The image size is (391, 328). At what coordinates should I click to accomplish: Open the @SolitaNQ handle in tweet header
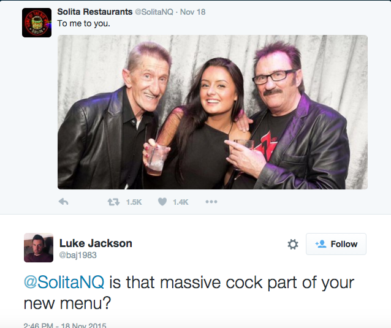(154, 12)
